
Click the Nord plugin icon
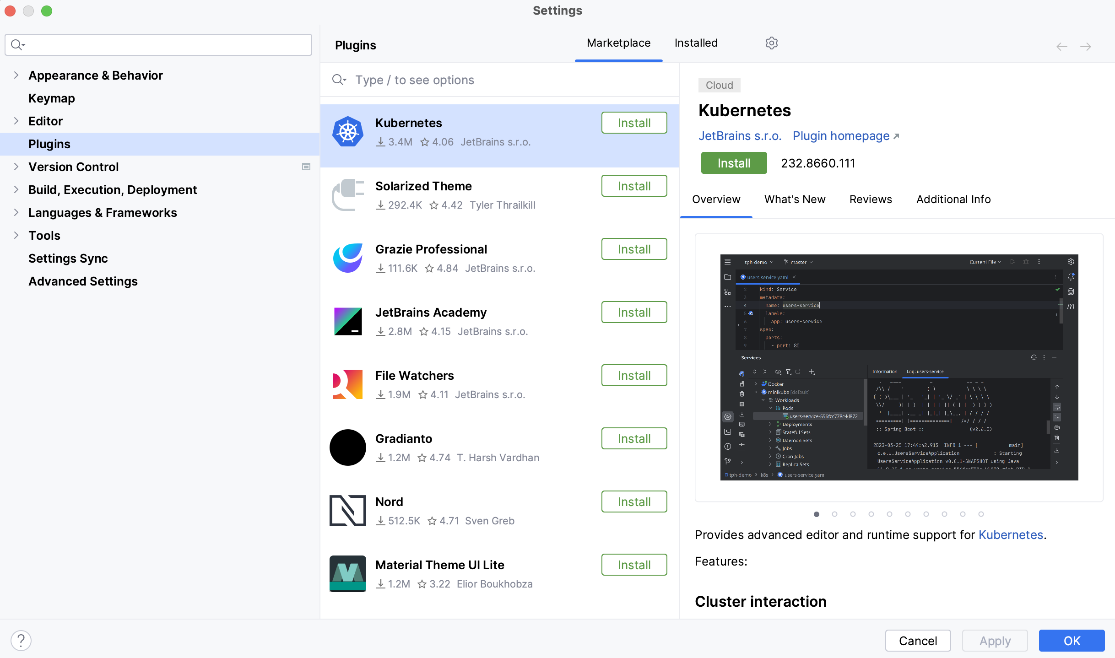click(347, 511)
